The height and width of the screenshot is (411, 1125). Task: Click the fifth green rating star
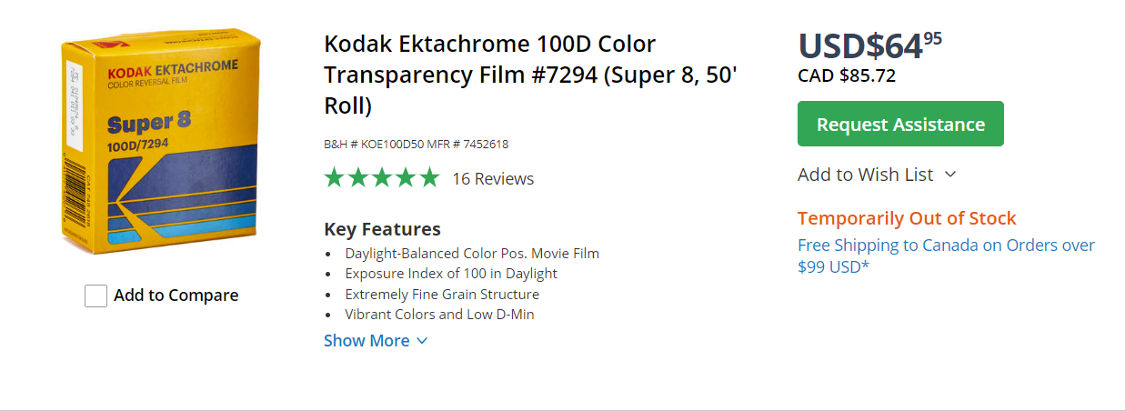(429, 177)
